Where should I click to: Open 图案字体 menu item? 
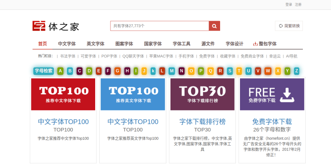(x=124, y=44)
